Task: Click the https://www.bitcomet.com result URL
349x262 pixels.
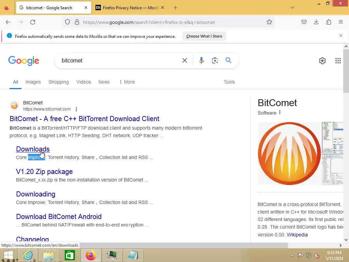Action: pos(47,109)
